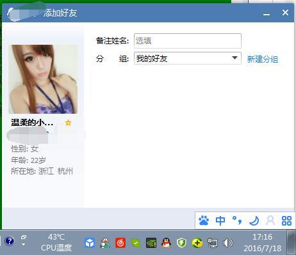The width and height of the screenshot is (296, 255).
Task: Click the green checkmark tray icon
Action: point(136,243)
